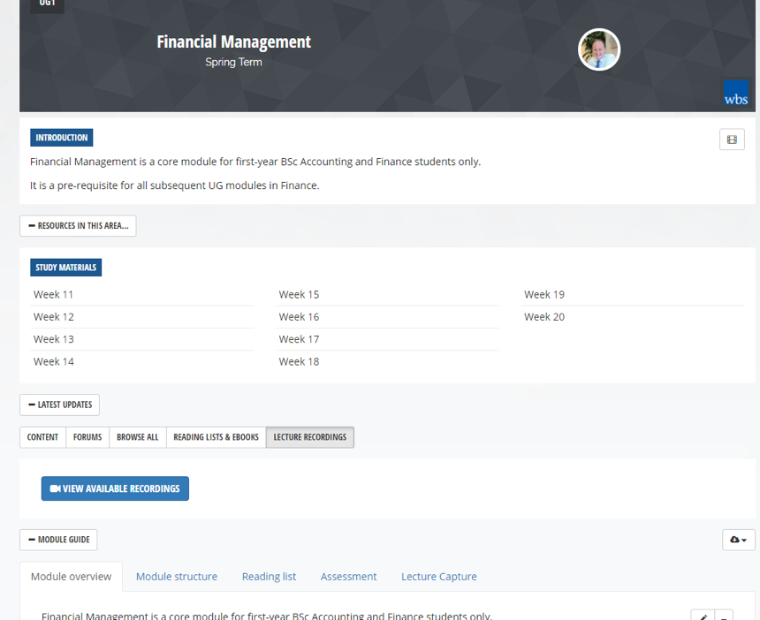
Task: Open Week 11 study materials
Action: pyautogui.click(x=54, y=295)
